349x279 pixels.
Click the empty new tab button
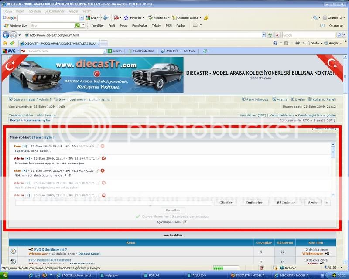point(104,44)
